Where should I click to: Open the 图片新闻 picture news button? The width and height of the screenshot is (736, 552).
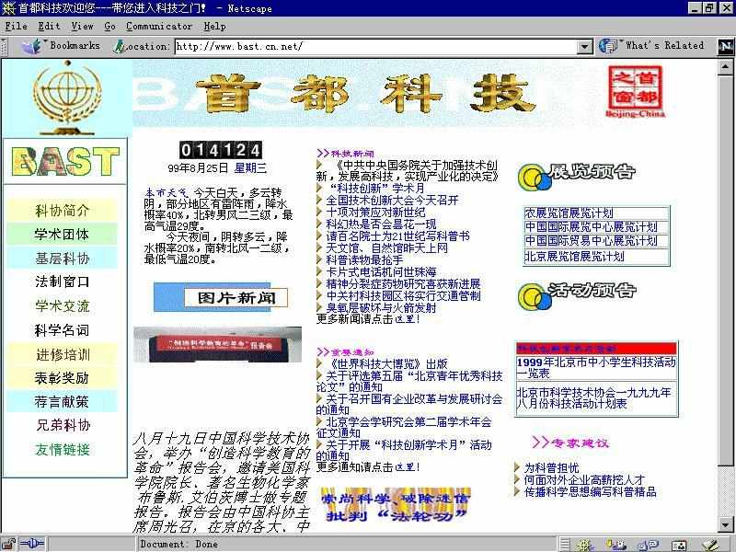click(236, 297)
